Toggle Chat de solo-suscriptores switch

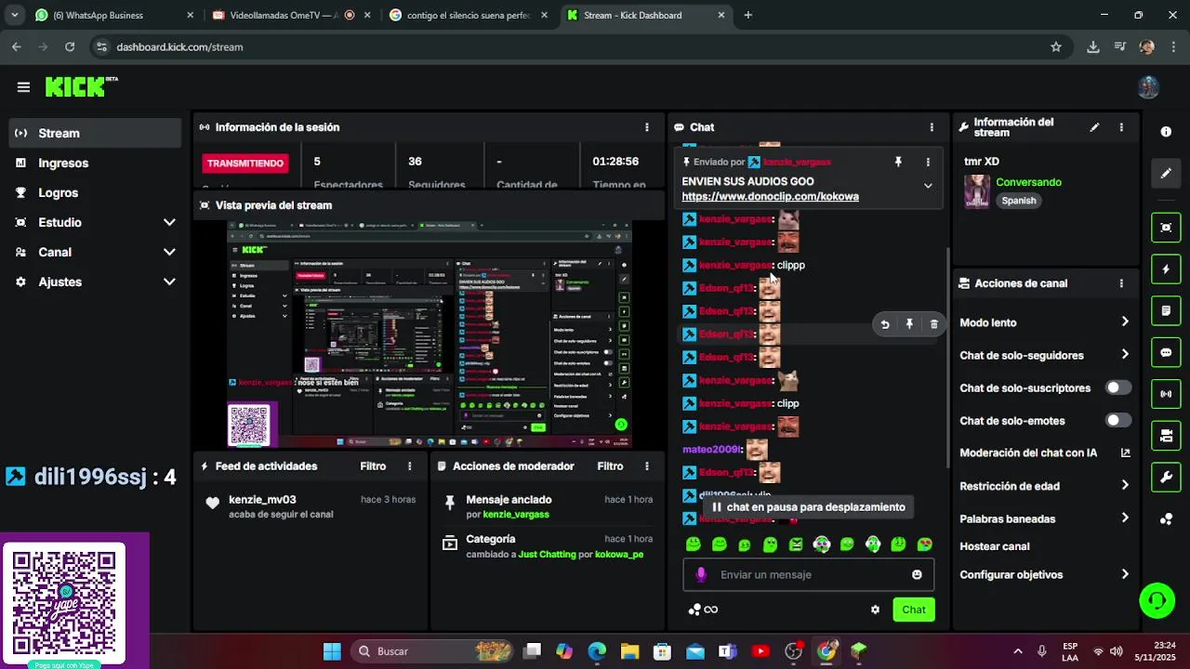point(1118,387)
